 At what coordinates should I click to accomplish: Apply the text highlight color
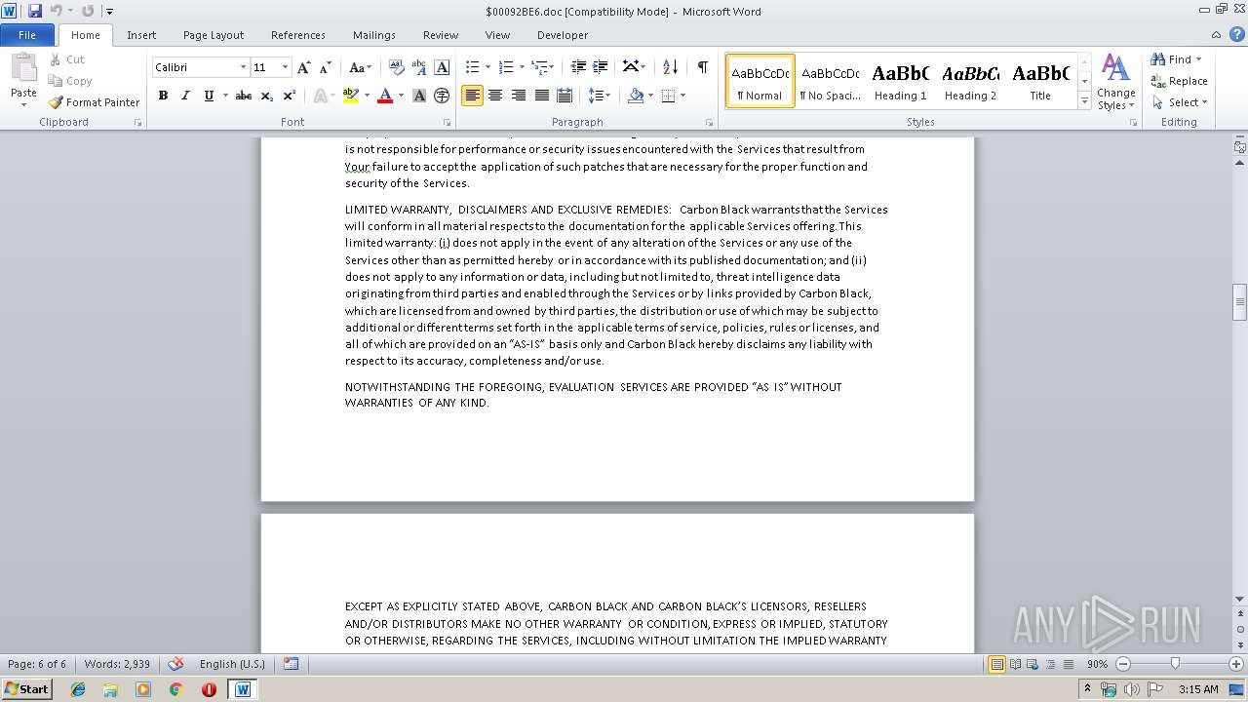(x=351, y=96)
